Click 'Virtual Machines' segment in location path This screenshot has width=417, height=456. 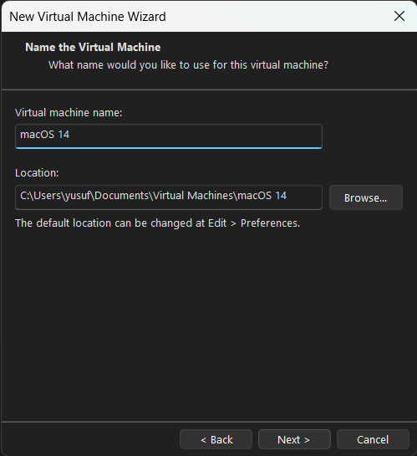click(x=193, y=196)
